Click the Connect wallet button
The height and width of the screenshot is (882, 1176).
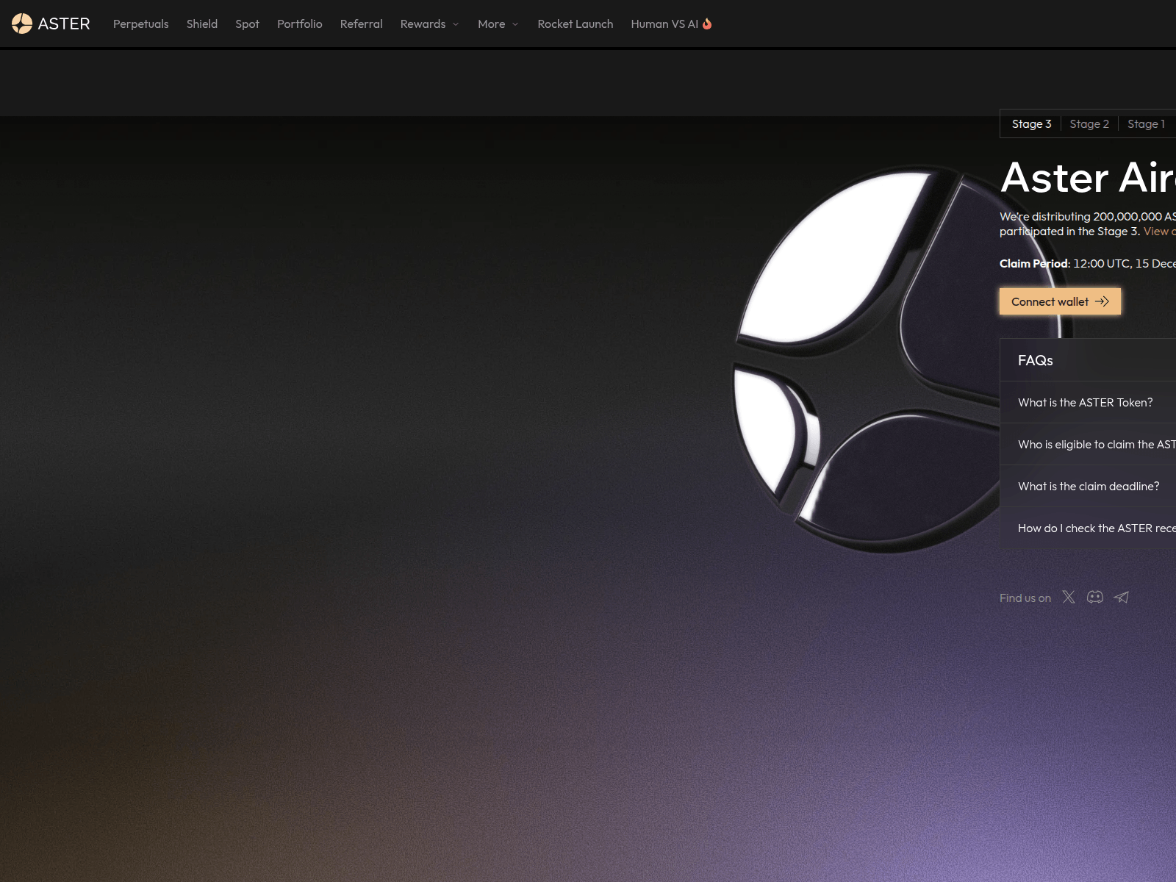[x=1060, y=301]
